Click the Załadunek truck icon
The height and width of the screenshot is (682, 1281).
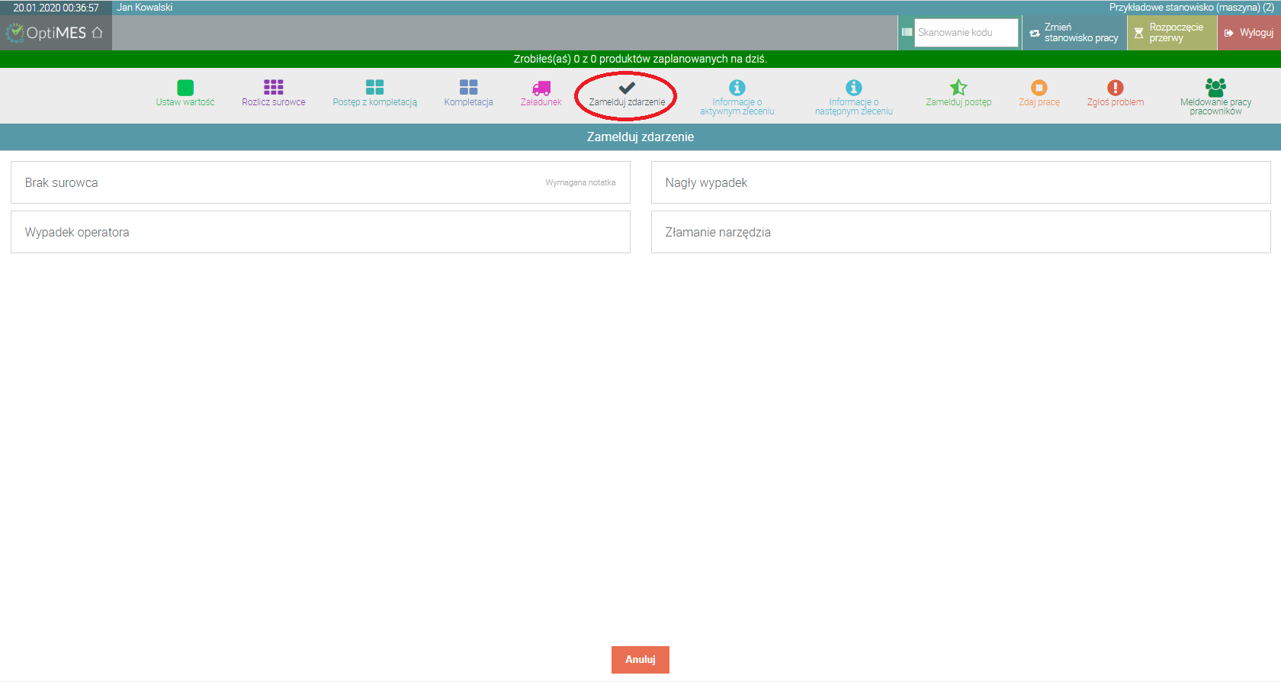coord(541,88)
